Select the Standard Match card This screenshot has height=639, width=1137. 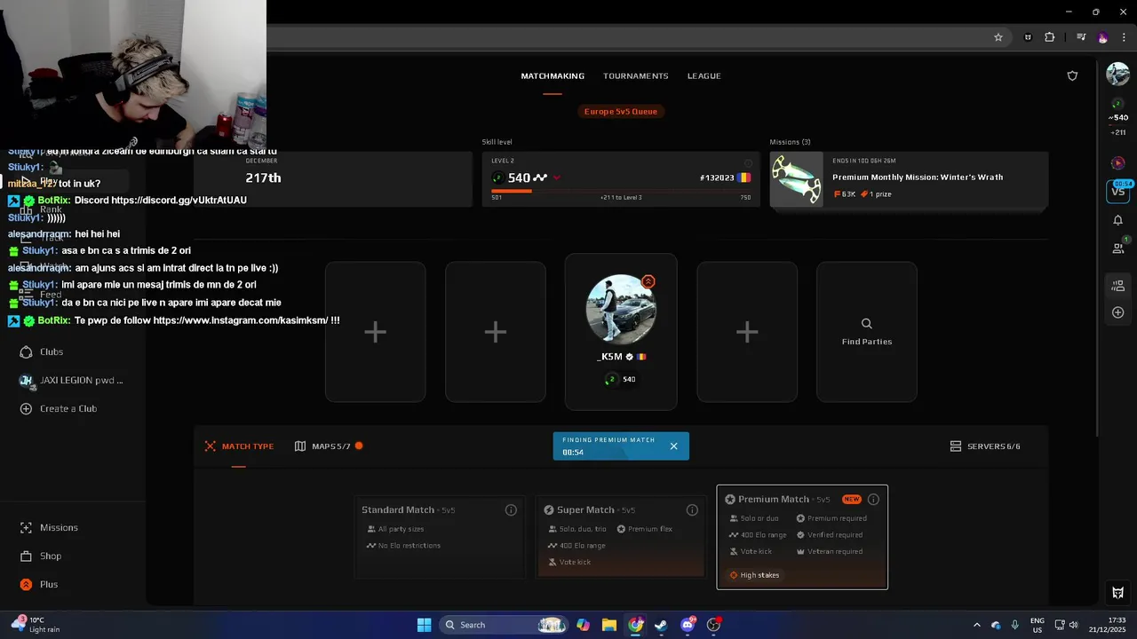(440, 537)
